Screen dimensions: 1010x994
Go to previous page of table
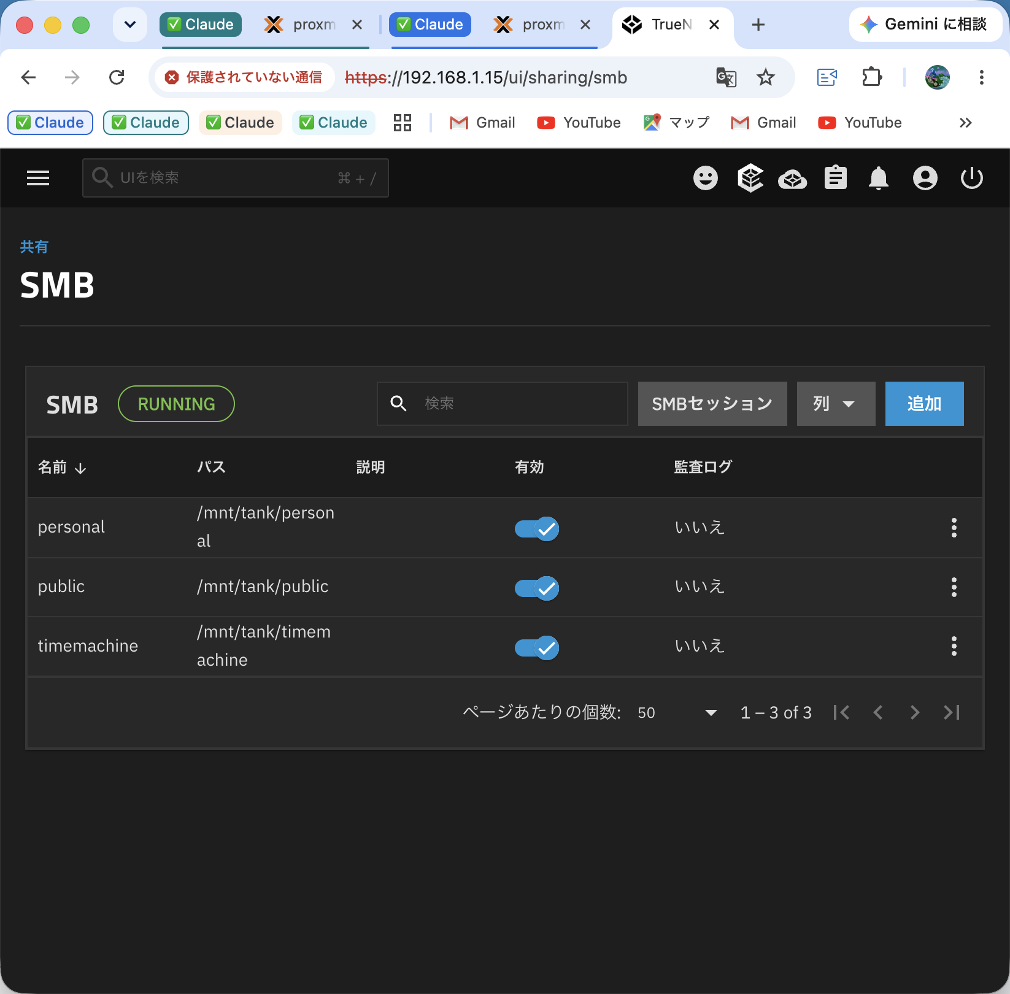point(878,712)
